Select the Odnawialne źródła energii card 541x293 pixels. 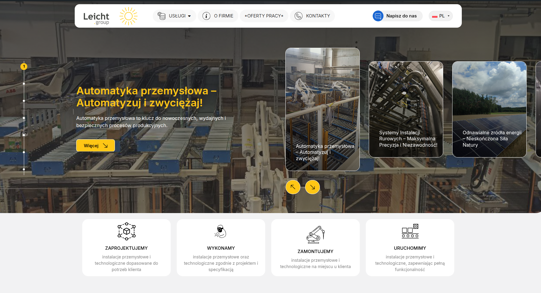point(489,109)
